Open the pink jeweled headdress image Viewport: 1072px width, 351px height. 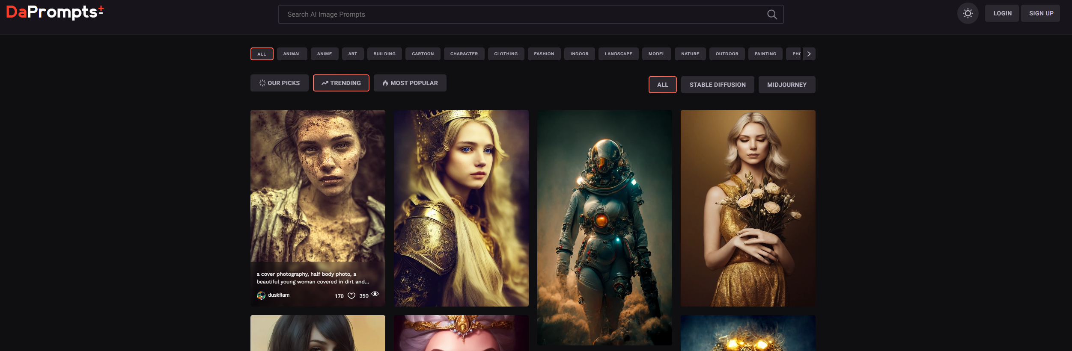(461, 333)
